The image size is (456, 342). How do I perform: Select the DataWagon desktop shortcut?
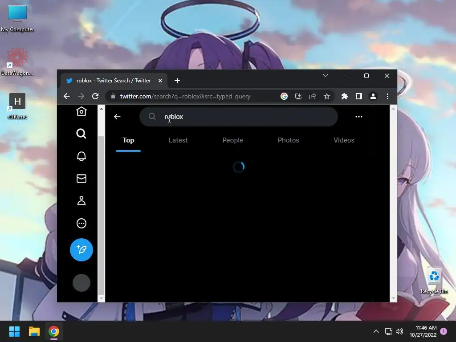[17, 62]
